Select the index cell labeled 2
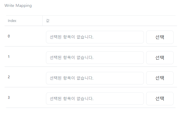Image resolution: width=181 pixels, height=113 pixels. (9, 77)
